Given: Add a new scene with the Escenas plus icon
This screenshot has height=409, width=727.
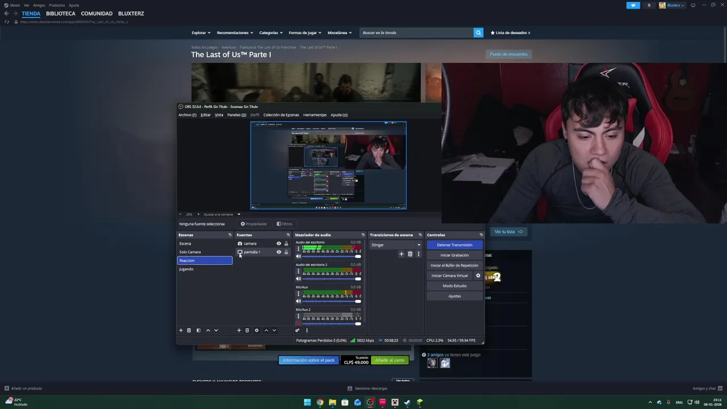Looking at the screenshot, I should (181, 331).
